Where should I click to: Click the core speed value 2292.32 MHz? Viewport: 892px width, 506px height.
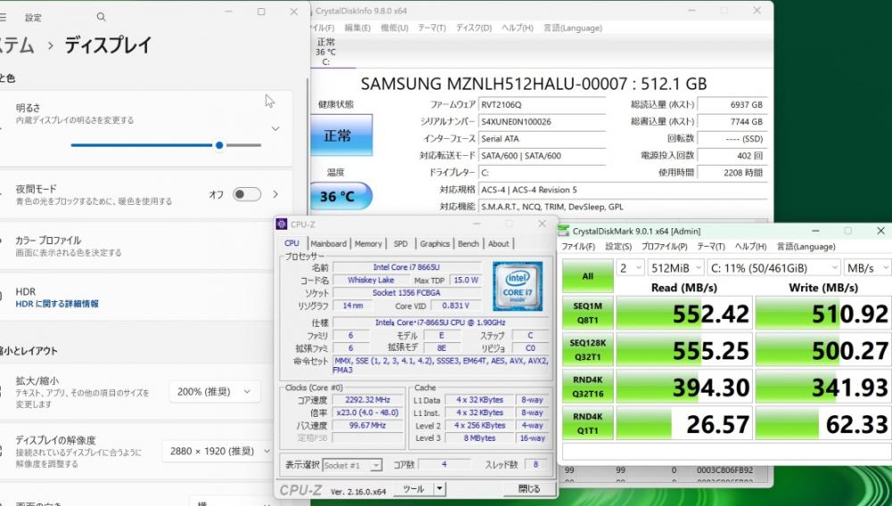click(368, 400)
